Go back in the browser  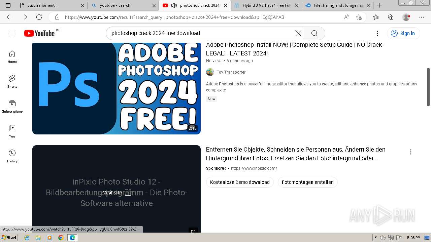click(9, 17)
